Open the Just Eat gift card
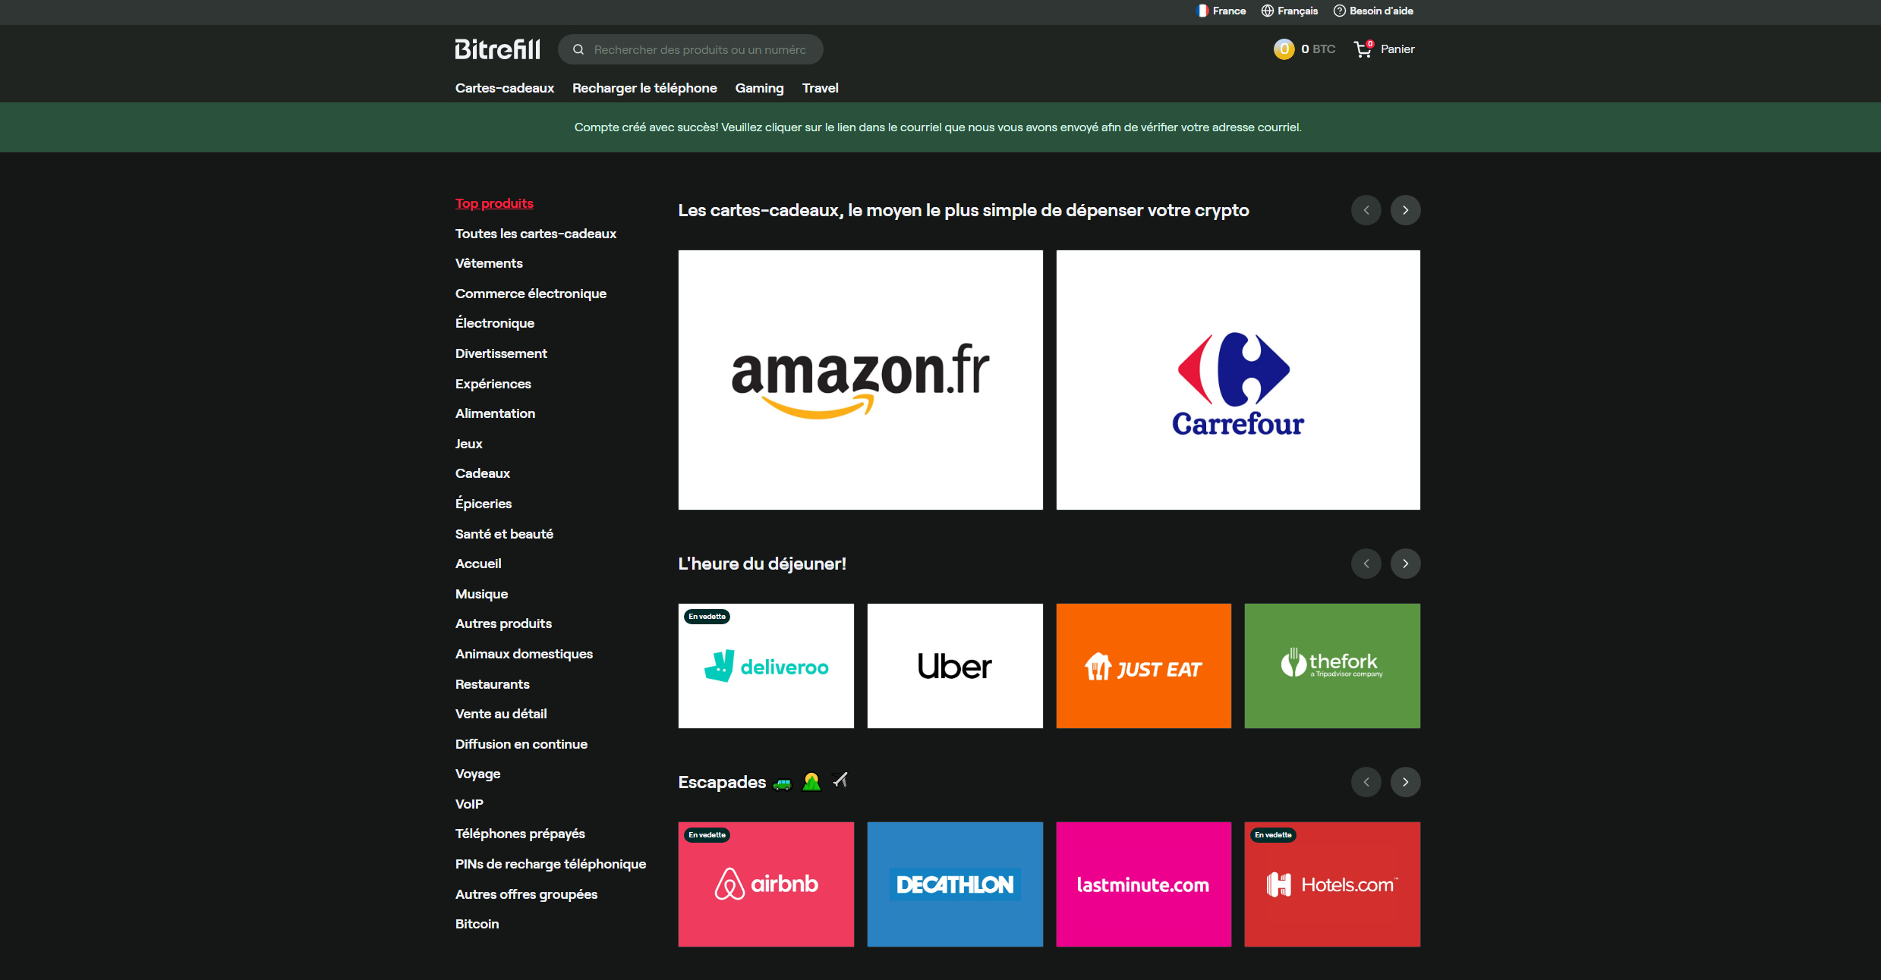 pyautogui.click(x=1144, y=666)
